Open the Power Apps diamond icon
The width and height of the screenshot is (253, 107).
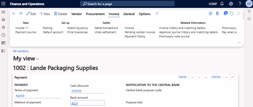[210, 14]
